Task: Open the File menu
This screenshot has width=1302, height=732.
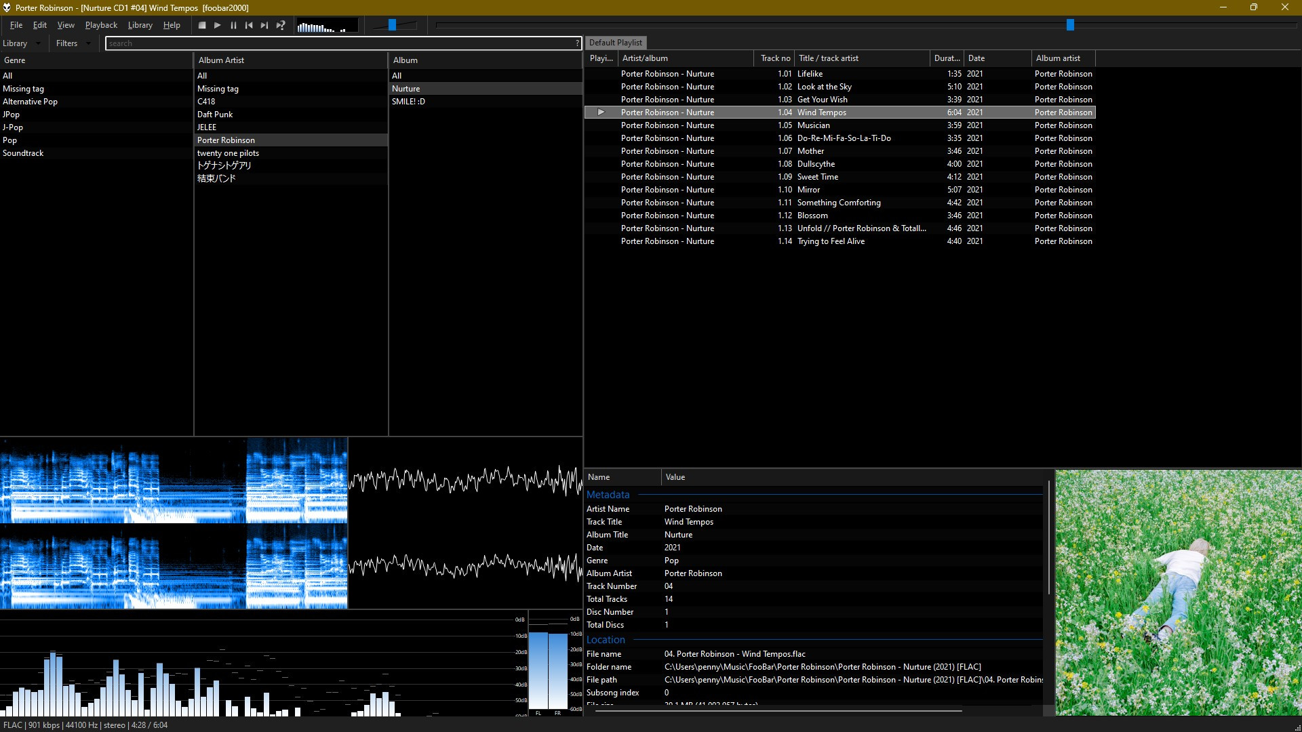Action: tap(16, 25)
